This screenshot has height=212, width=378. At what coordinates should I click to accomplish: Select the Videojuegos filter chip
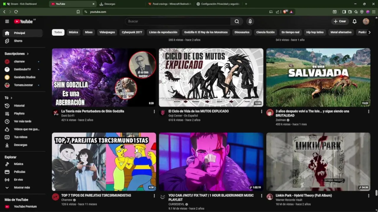[x=107, y=32]
